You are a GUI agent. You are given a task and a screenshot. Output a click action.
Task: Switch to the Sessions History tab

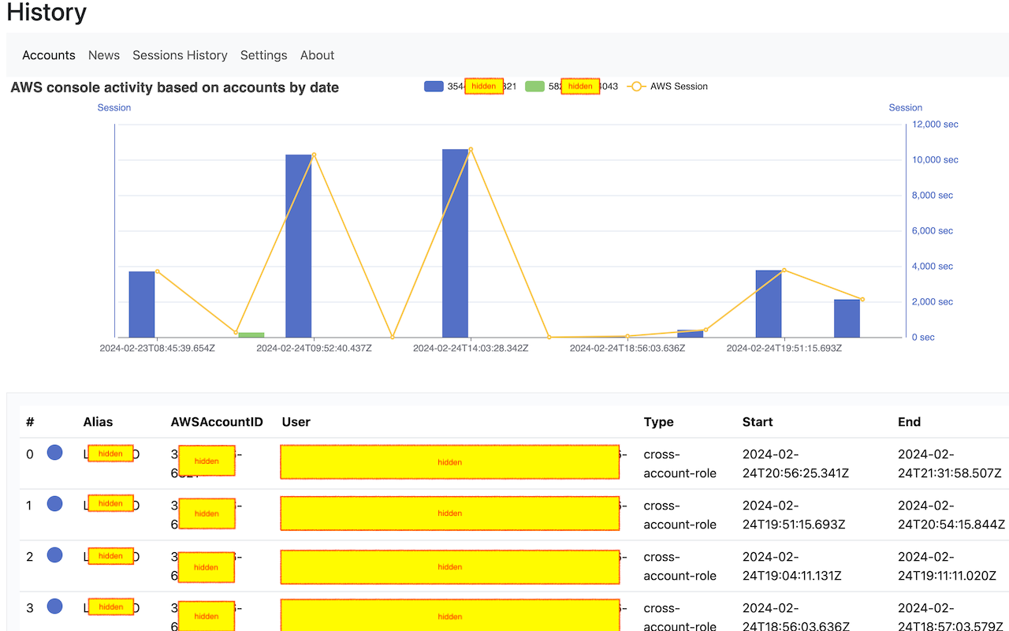coord(180,55)
